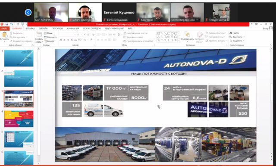Click the Undo arrow icon
The image size is (276, 166).
pos(12,24)
